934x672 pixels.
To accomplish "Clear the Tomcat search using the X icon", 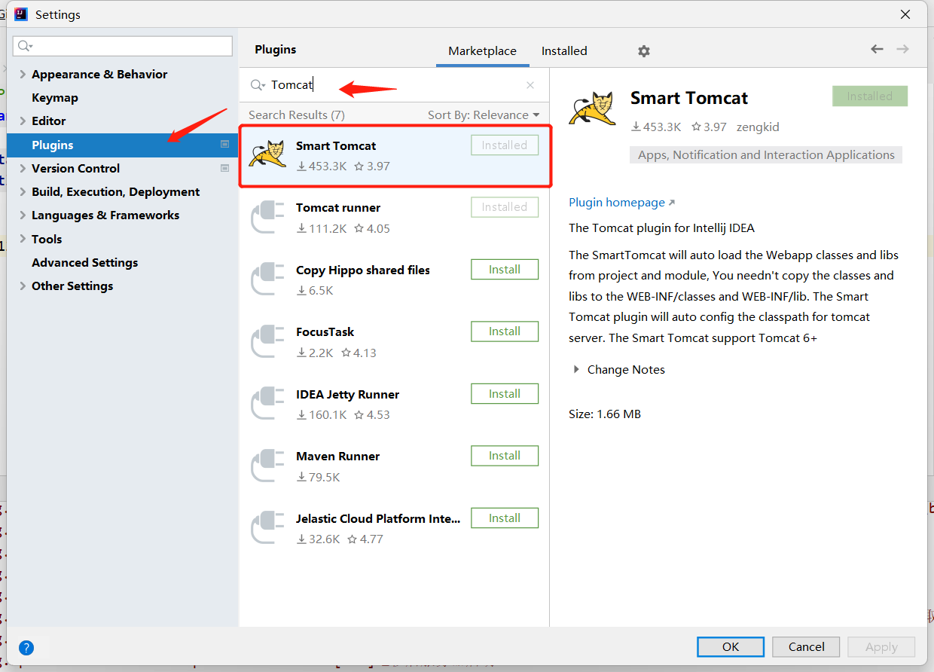I will pos(530,84).
